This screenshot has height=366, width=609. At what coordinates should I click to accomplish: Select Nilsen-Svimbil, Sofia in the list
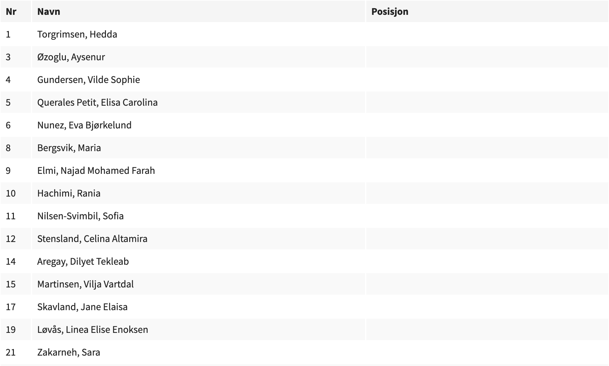(80, 216)
